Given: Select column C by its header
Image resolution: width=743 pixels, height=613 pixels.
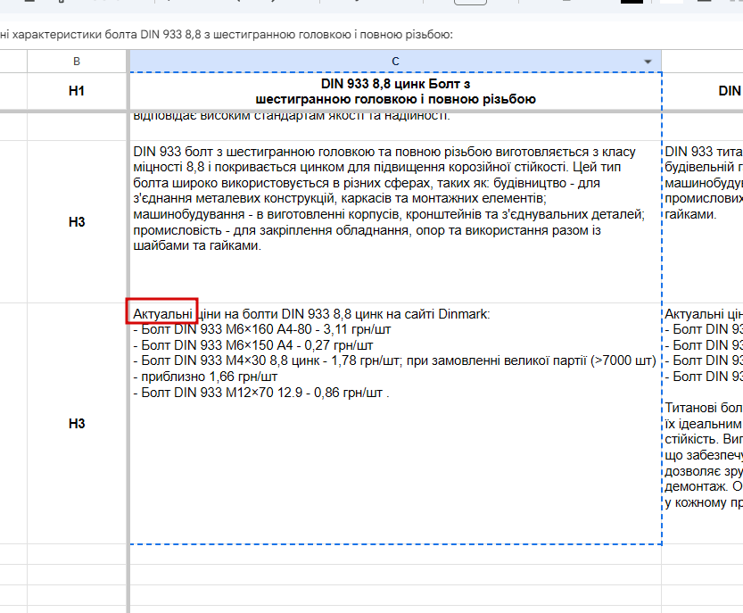Looking at the screenshot, I should coord(395,62).
